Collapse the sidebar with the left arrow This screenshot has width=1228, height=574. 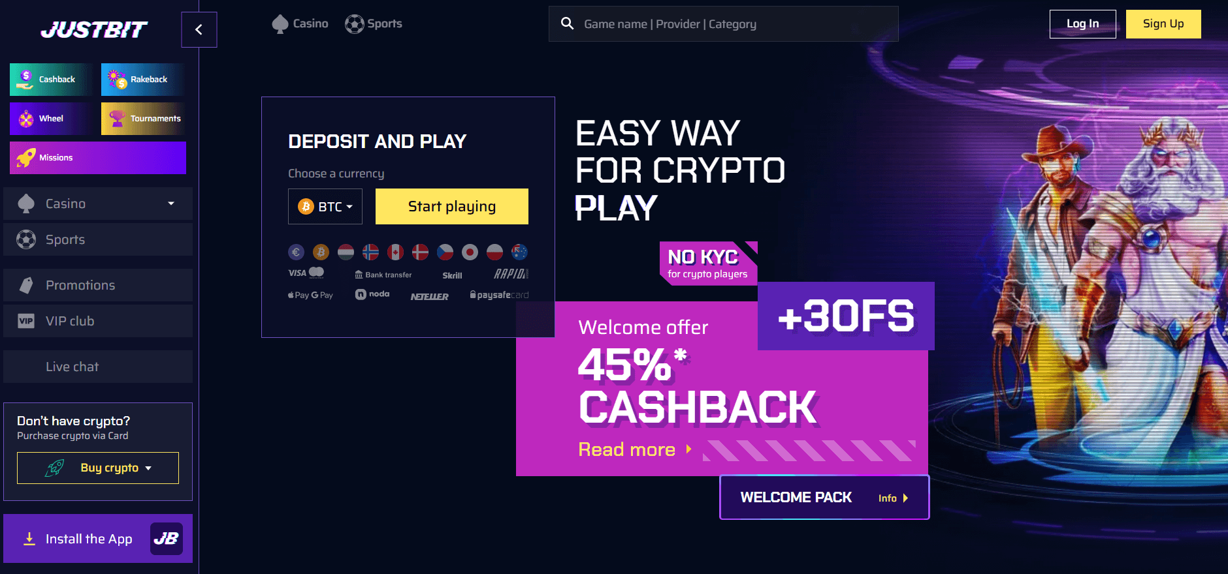[x=199, y=29]
